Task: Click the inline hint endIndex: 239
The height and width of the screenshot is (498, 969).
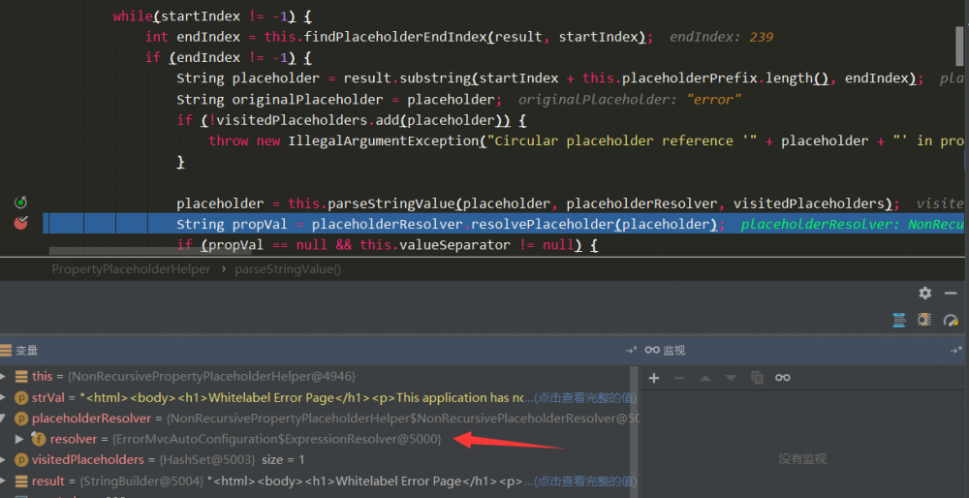Action: (x=721, y=37)
